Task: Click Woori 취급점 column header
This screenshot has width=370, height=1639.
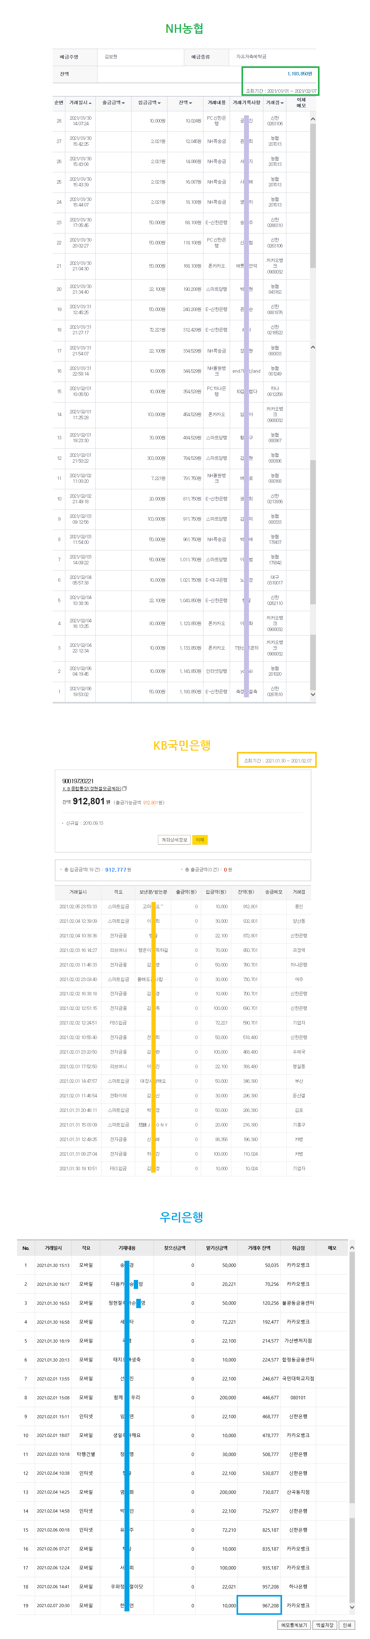Action: [x=298, y=1248]
